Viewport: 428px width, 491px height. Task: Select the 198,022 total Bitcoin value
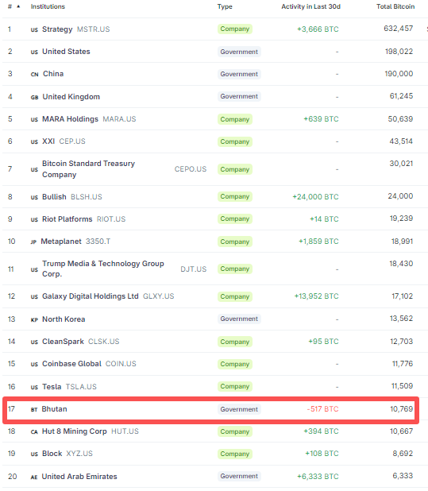[399, 52]
